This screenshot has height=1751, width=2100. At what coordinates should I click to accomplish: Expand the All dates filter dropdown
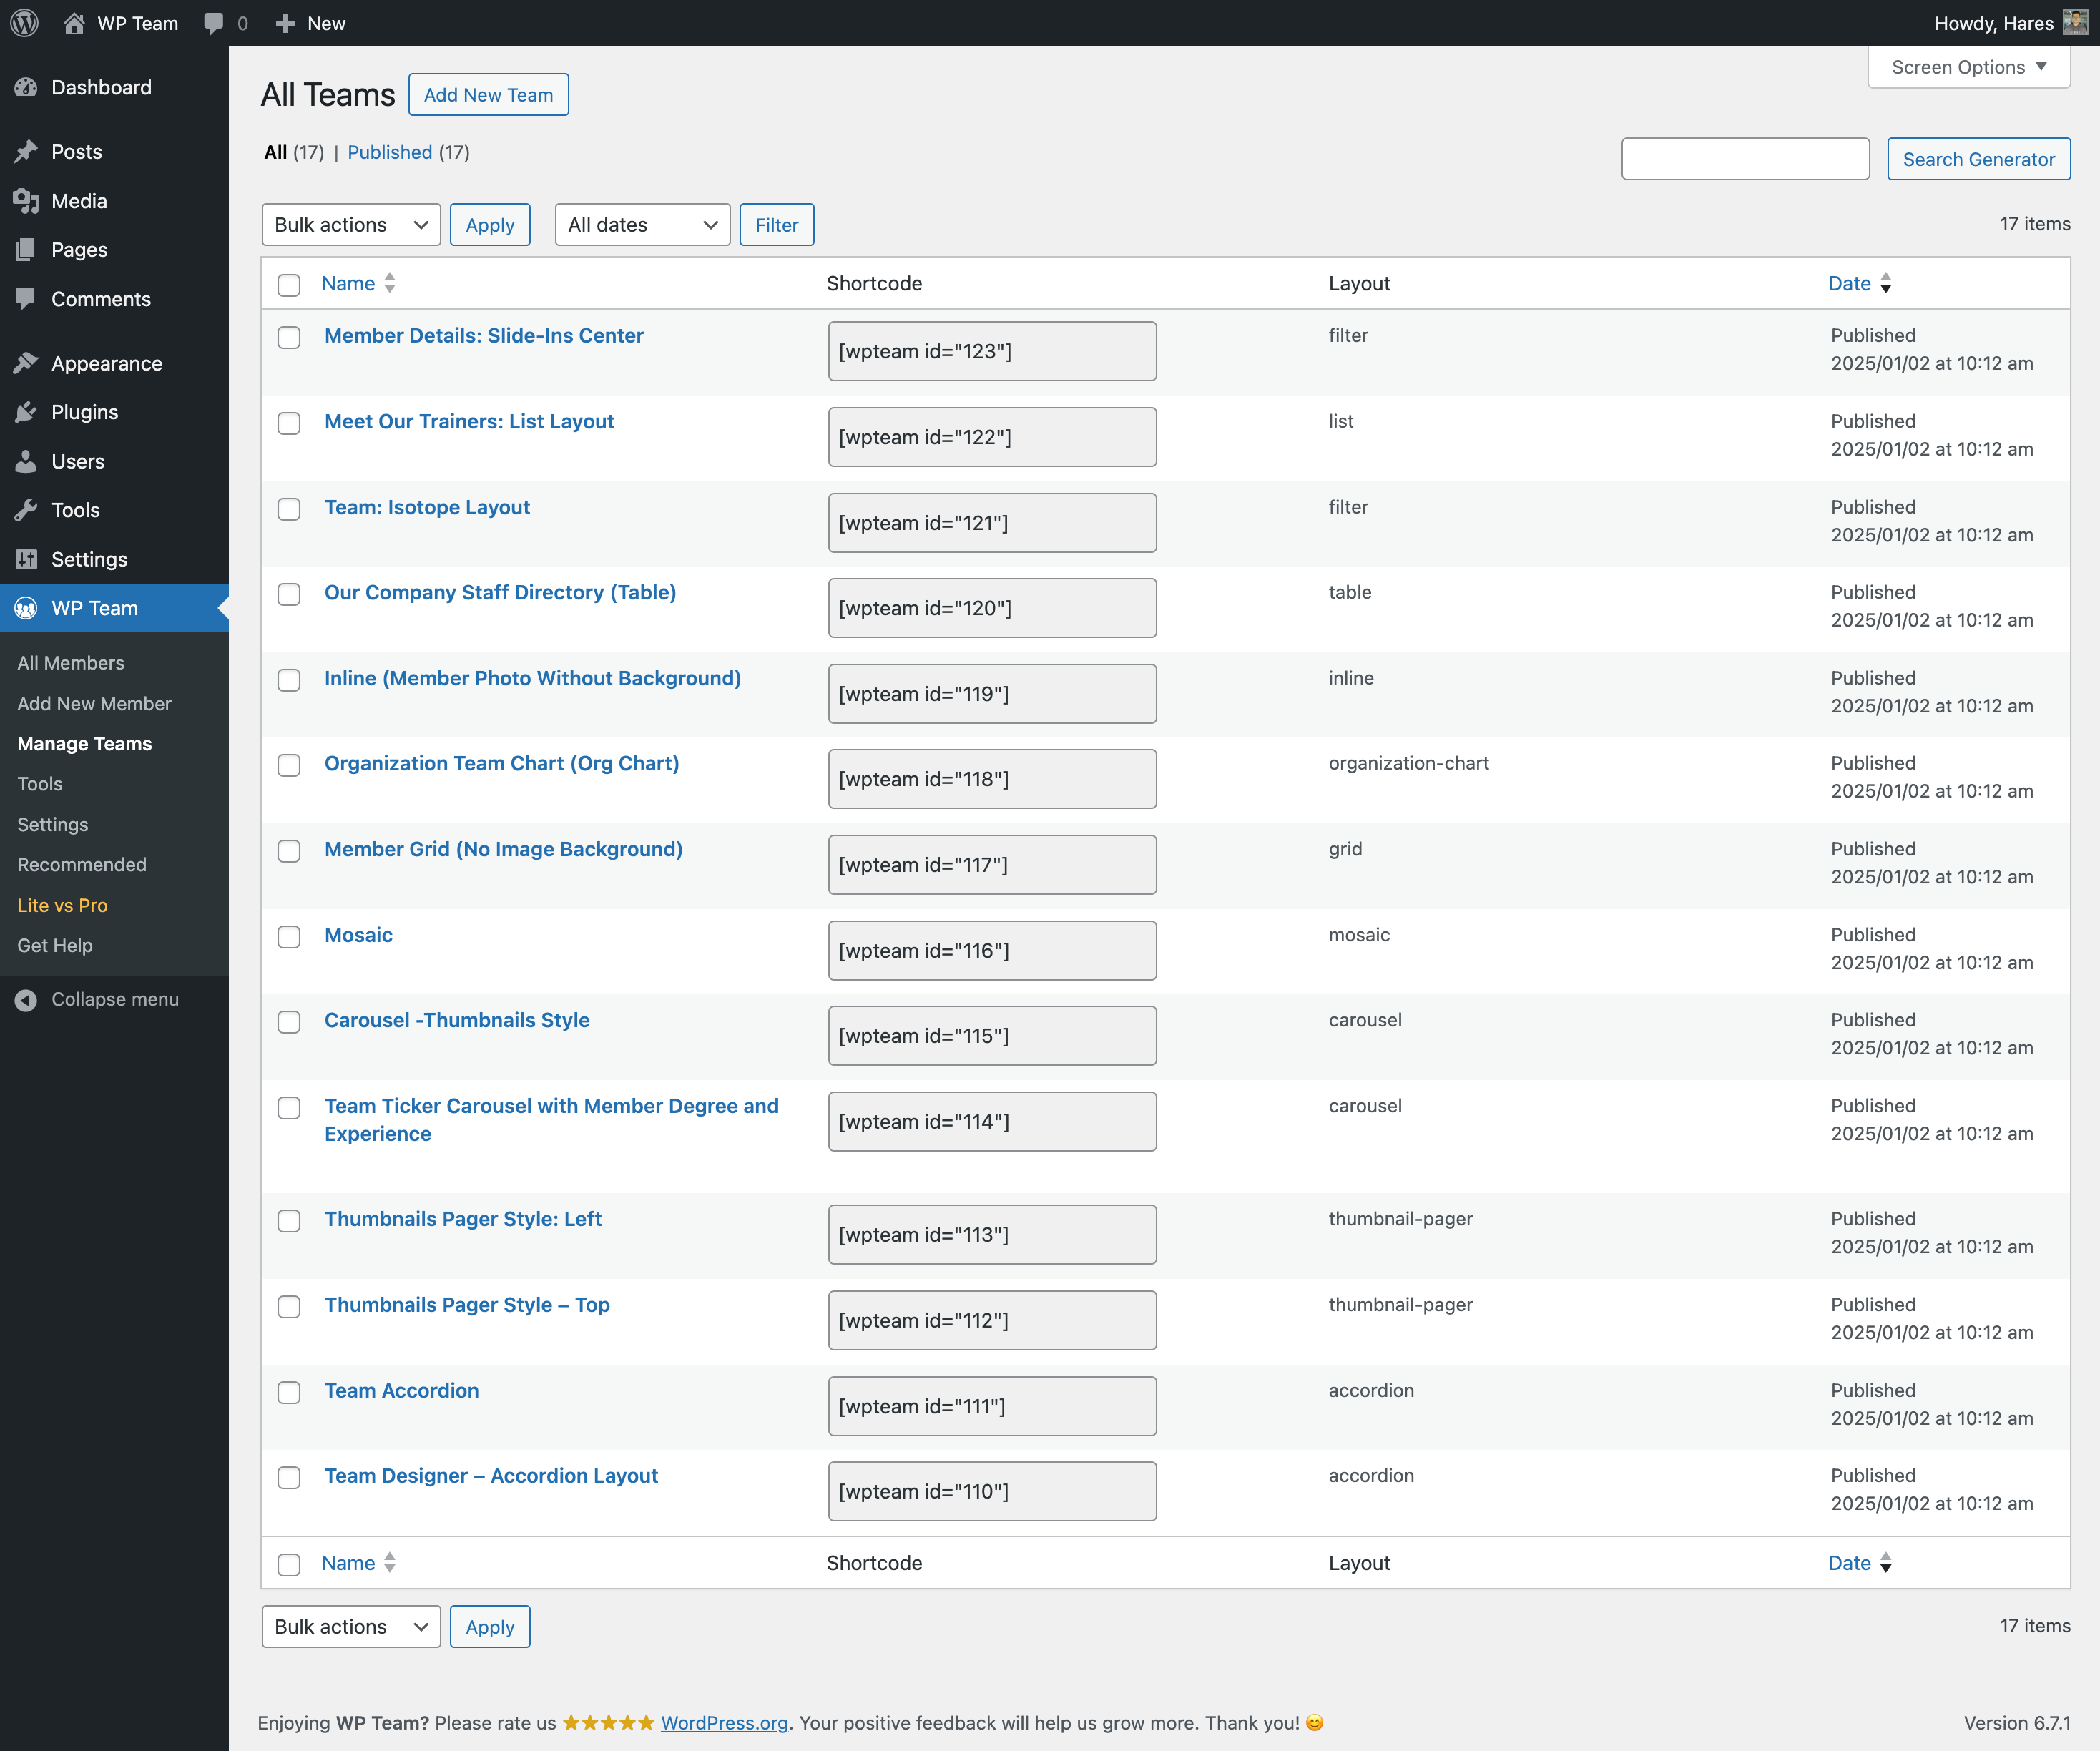click(642, 225)
